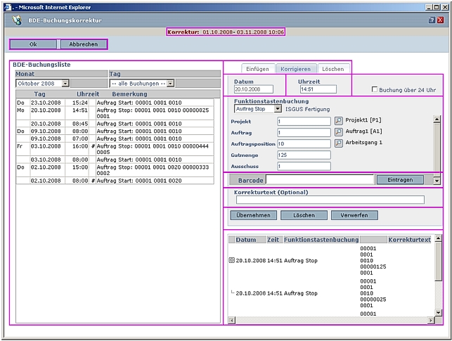Click the Verwerfen button
This screenshot has width=452, height=341.
pos(354,215)
